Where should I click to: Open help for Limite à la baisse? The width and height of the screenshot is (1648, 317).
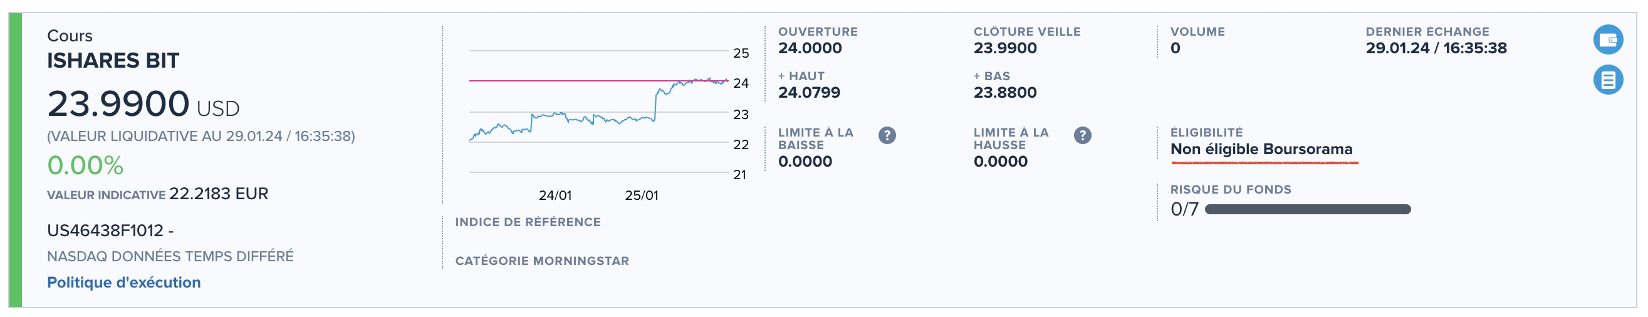tap(887, 135)
